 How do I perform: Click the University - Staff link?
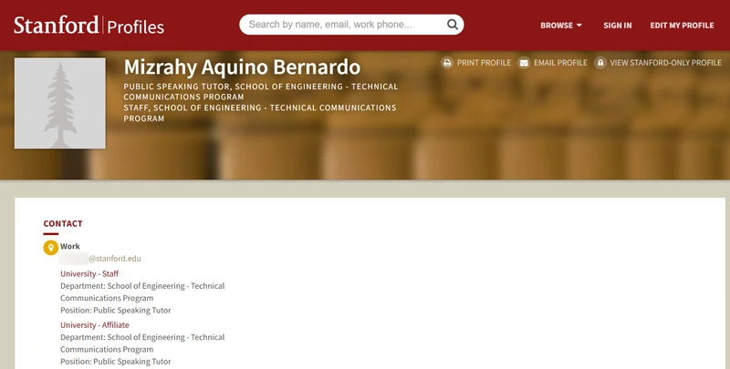[89, 273]
